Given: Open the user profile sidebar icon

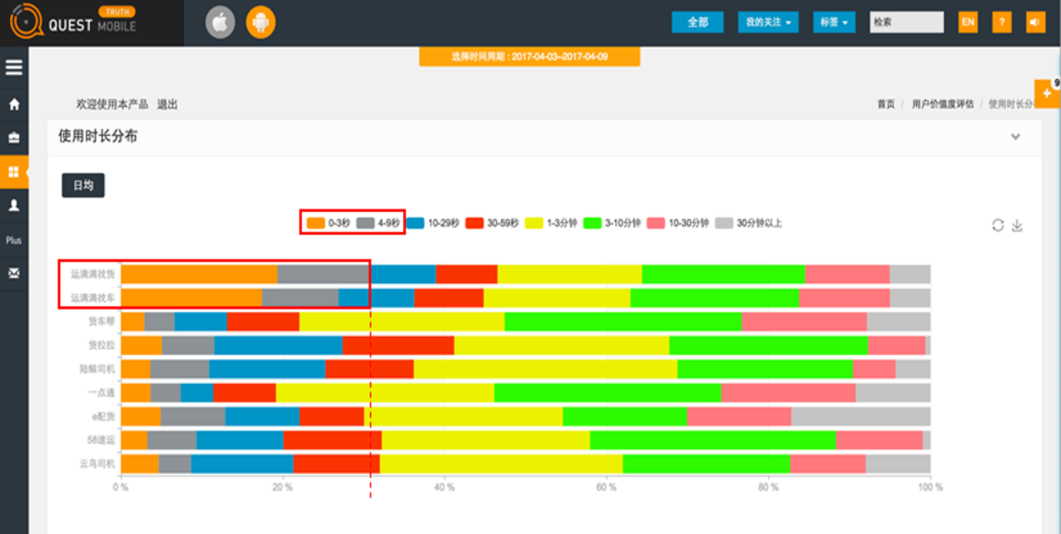Looking at the screenshot, I should click(14, 205).
